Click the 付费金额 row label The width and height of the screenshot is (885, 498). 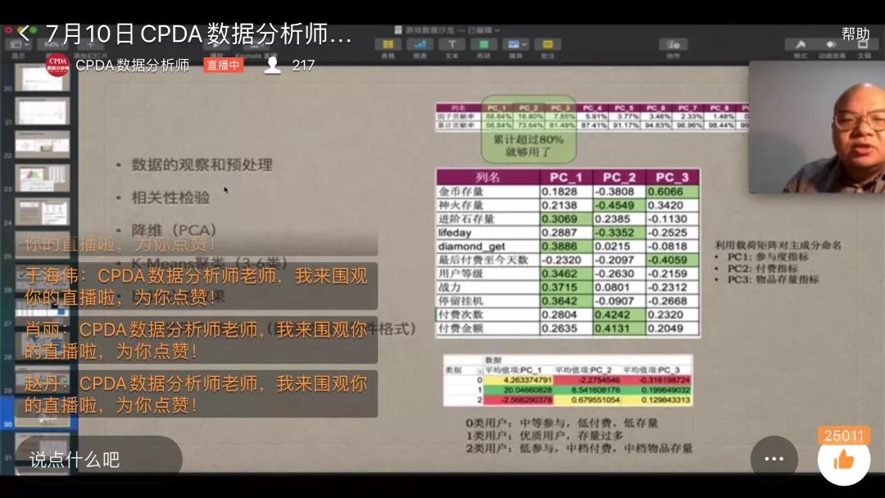tap(461, 328)
